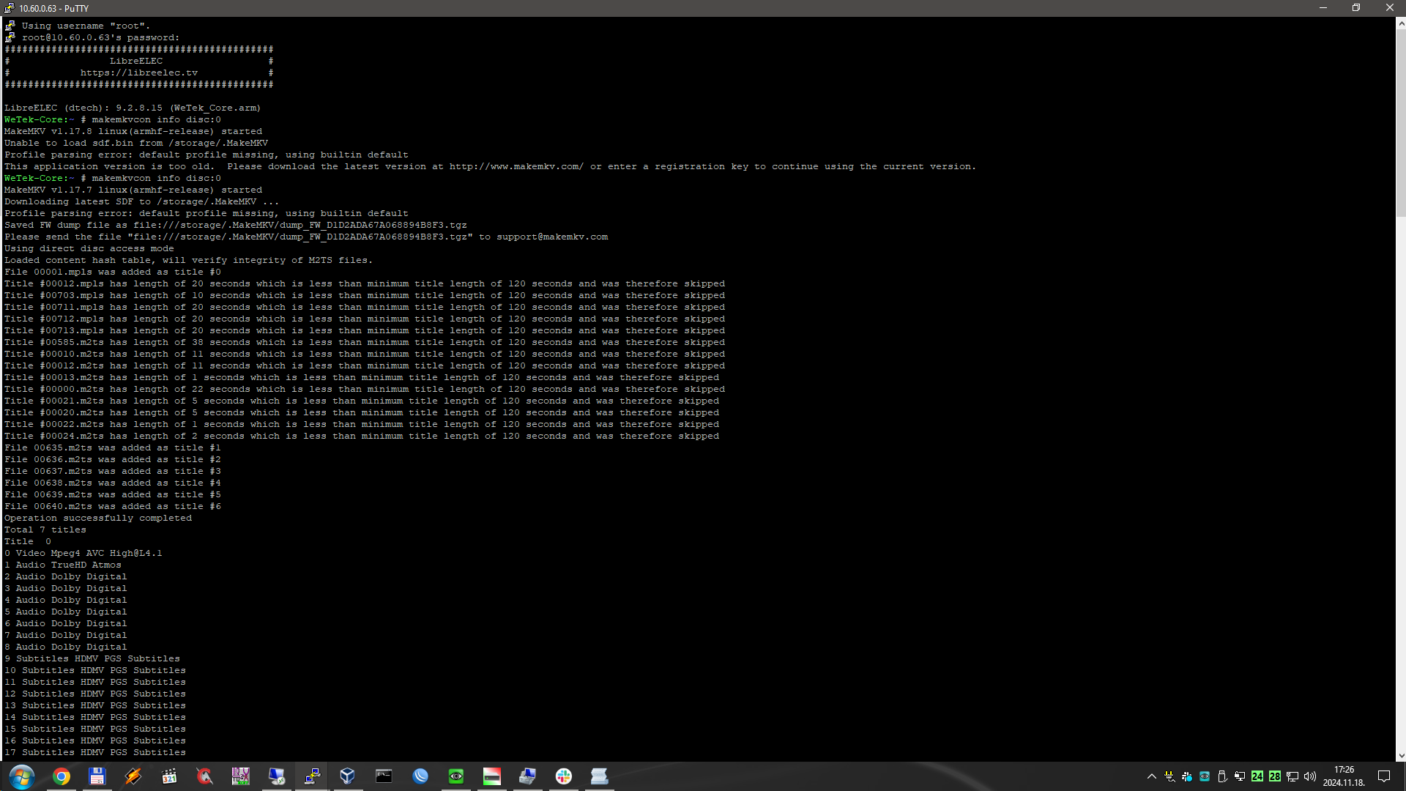The height and width of the screenshot is (791, 1406).
Task: Open the Windows Start button
Action: pos(21,776)
